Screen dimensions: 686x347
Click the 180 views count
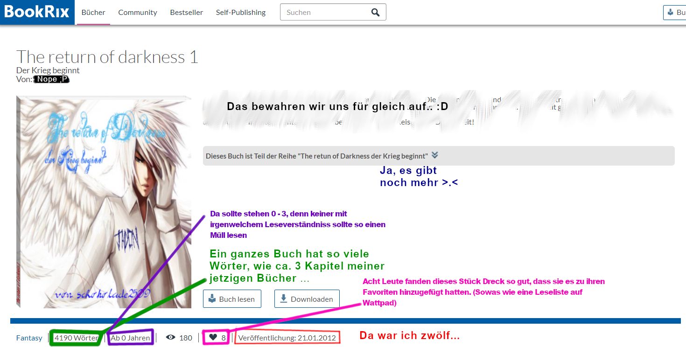point(186,338)
